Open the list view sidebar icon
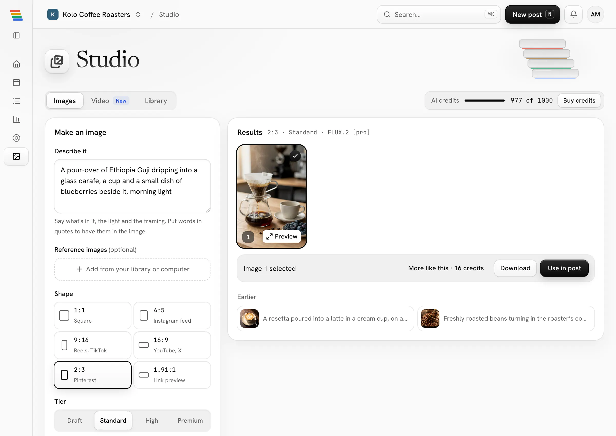This screenshot has width=616, height=436. (x=16, y=101)
